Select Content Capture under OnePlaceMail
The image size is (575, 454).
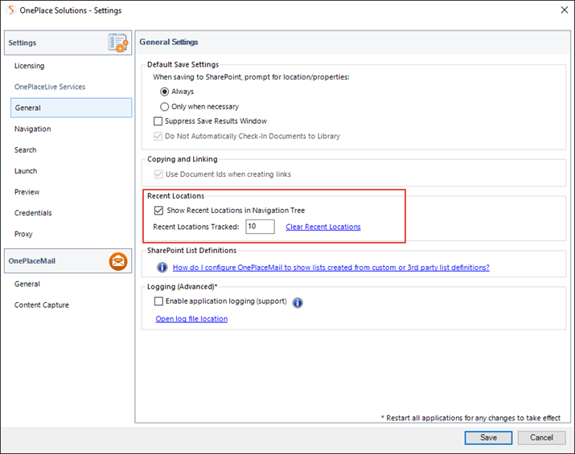42,305
